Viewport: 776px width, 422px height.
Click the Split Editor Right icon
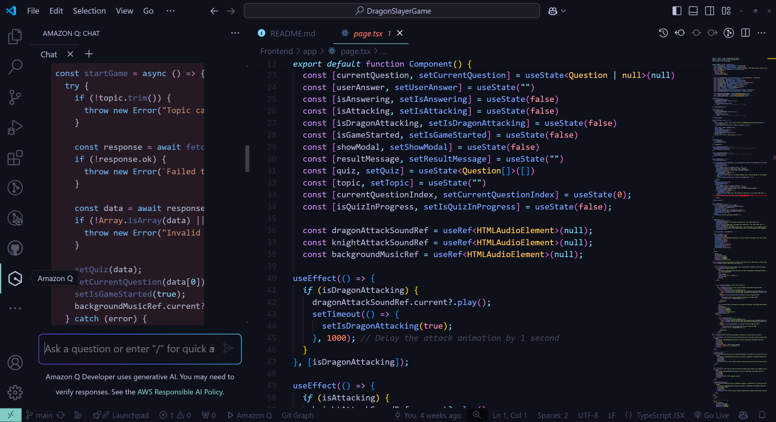(745, 33)
